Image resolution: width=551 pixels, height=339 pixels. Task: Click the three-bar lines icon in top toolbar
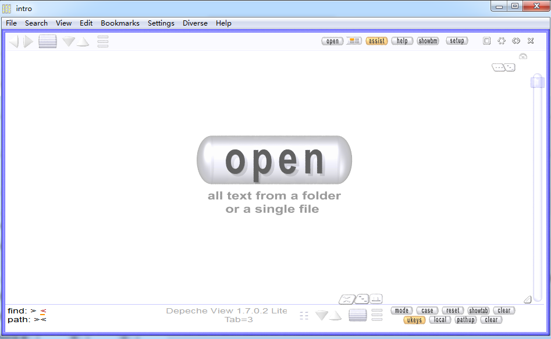[x=103, y=41]
